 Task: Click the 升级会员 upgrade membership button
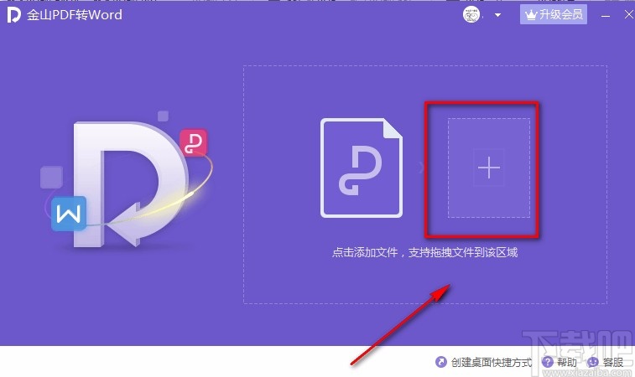(554, 14)
